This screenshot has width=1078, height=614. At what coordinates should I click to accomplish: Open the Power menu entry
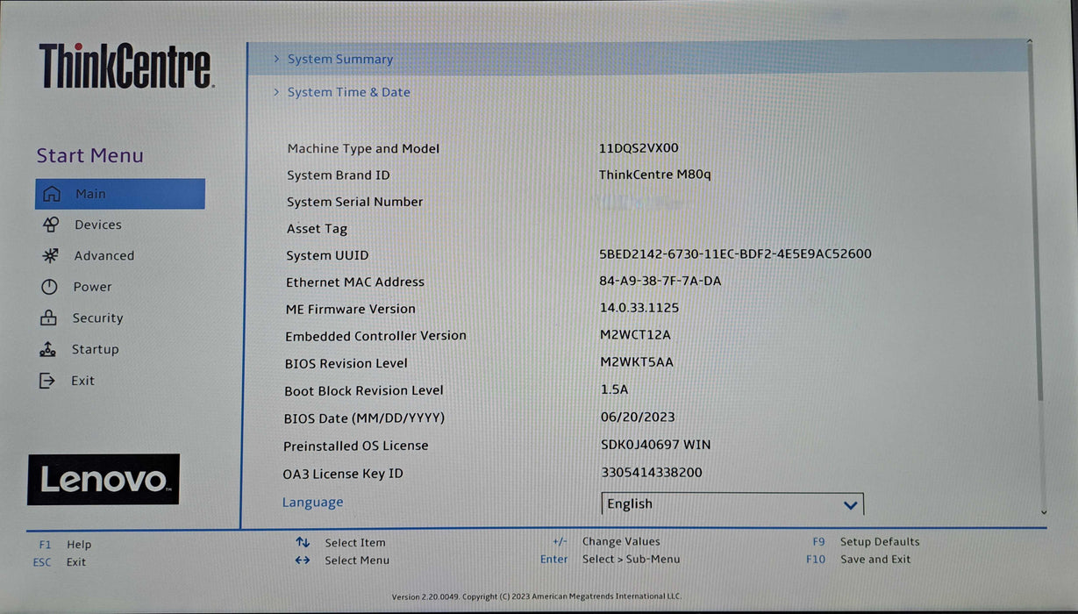92,287
